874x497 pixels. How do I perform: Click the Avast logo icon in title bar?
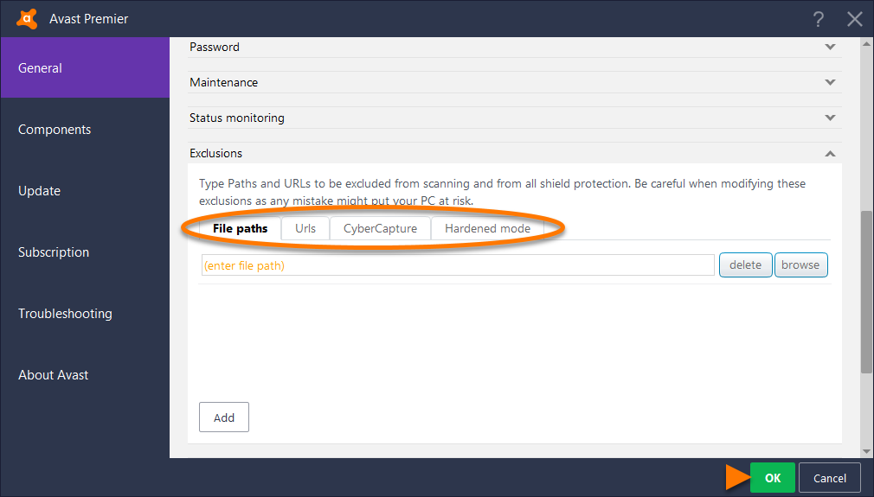click(x=27, y=18)
